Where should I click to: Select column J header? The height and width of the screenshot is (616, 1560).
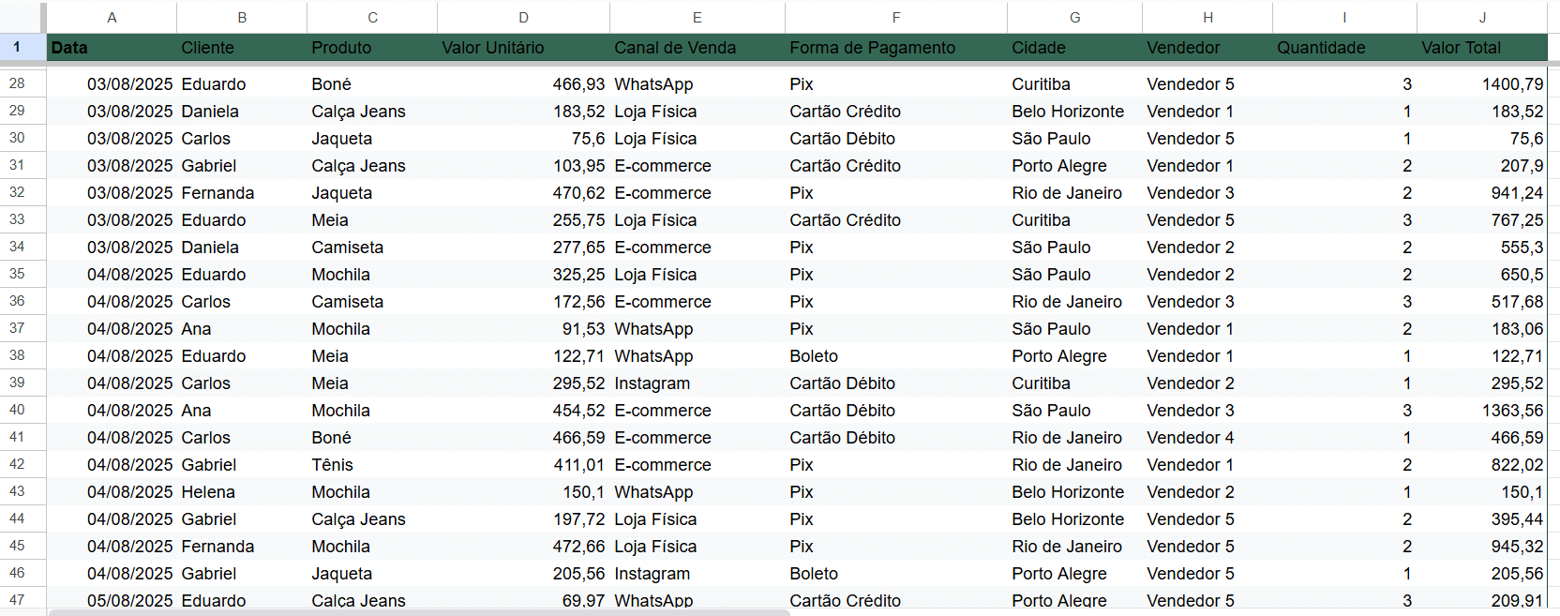click(x=1482, y=17)
